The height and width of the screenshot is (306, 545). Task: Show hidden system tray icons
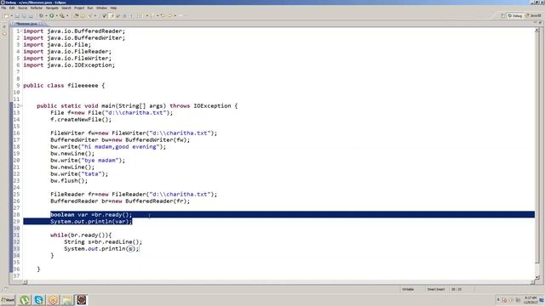click(x=498, y=300)
